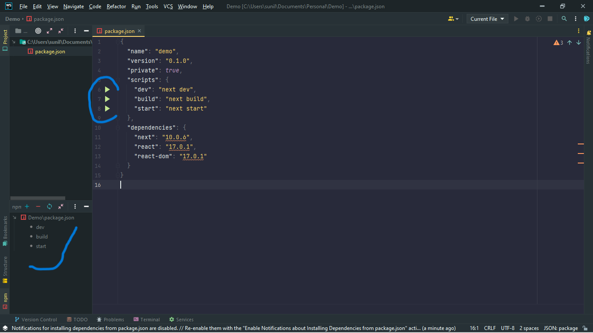Open Code With Me dropdown

pyautogui.click(x=453, y=19)
